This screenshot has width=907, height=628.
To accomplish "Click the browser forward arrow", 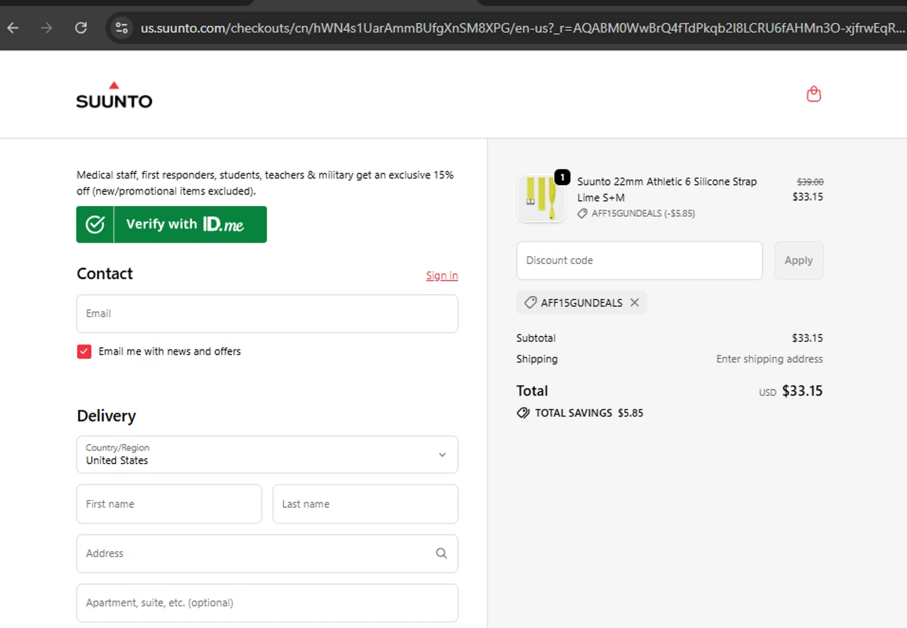I will tap(47, 28).
